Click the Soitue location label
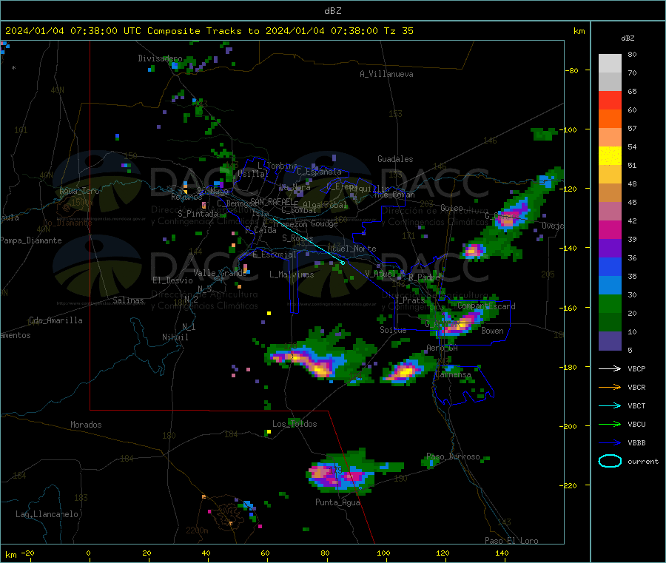 [x=393, y=330]
